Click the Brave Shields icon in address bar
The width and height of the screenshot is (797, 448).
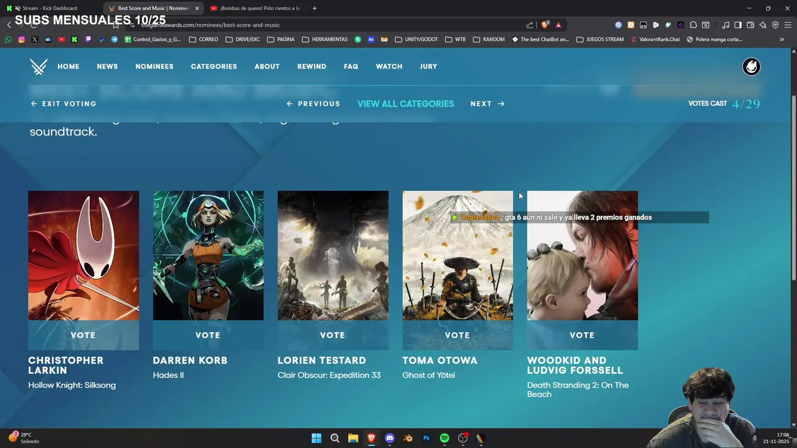pos(545,25)
